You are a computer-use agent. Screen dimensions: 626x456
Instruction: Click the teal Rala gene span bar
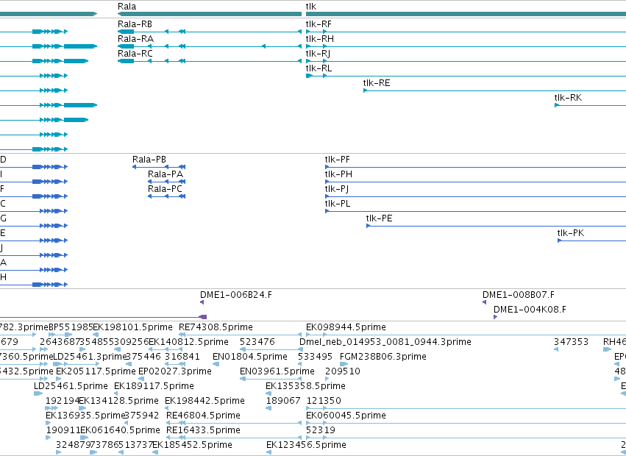(x=210, y=14)
